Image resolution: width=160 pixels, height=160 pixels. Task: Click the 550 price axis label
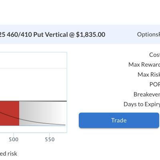(x=50, y=140)
